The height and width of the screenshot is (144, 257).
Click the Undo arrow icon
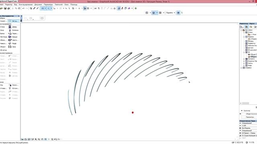pyautogui.click(x=23, y=8)
